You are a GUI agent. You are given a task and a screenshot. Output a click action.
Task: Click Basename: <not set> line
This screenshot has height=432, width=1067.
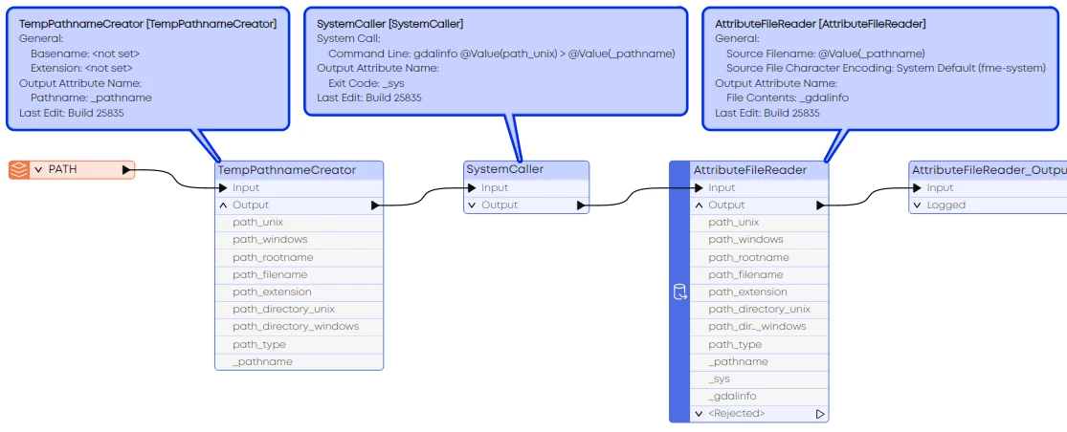coord(85,53)
